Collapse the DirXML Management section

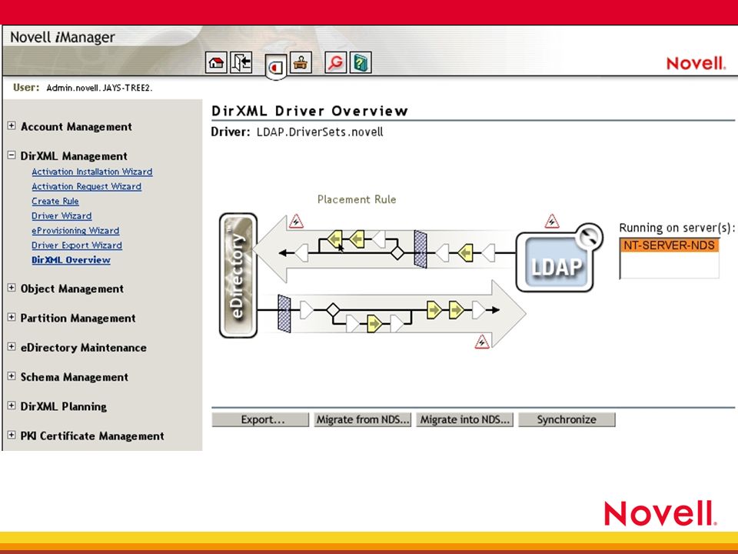(x=12, y=155)
